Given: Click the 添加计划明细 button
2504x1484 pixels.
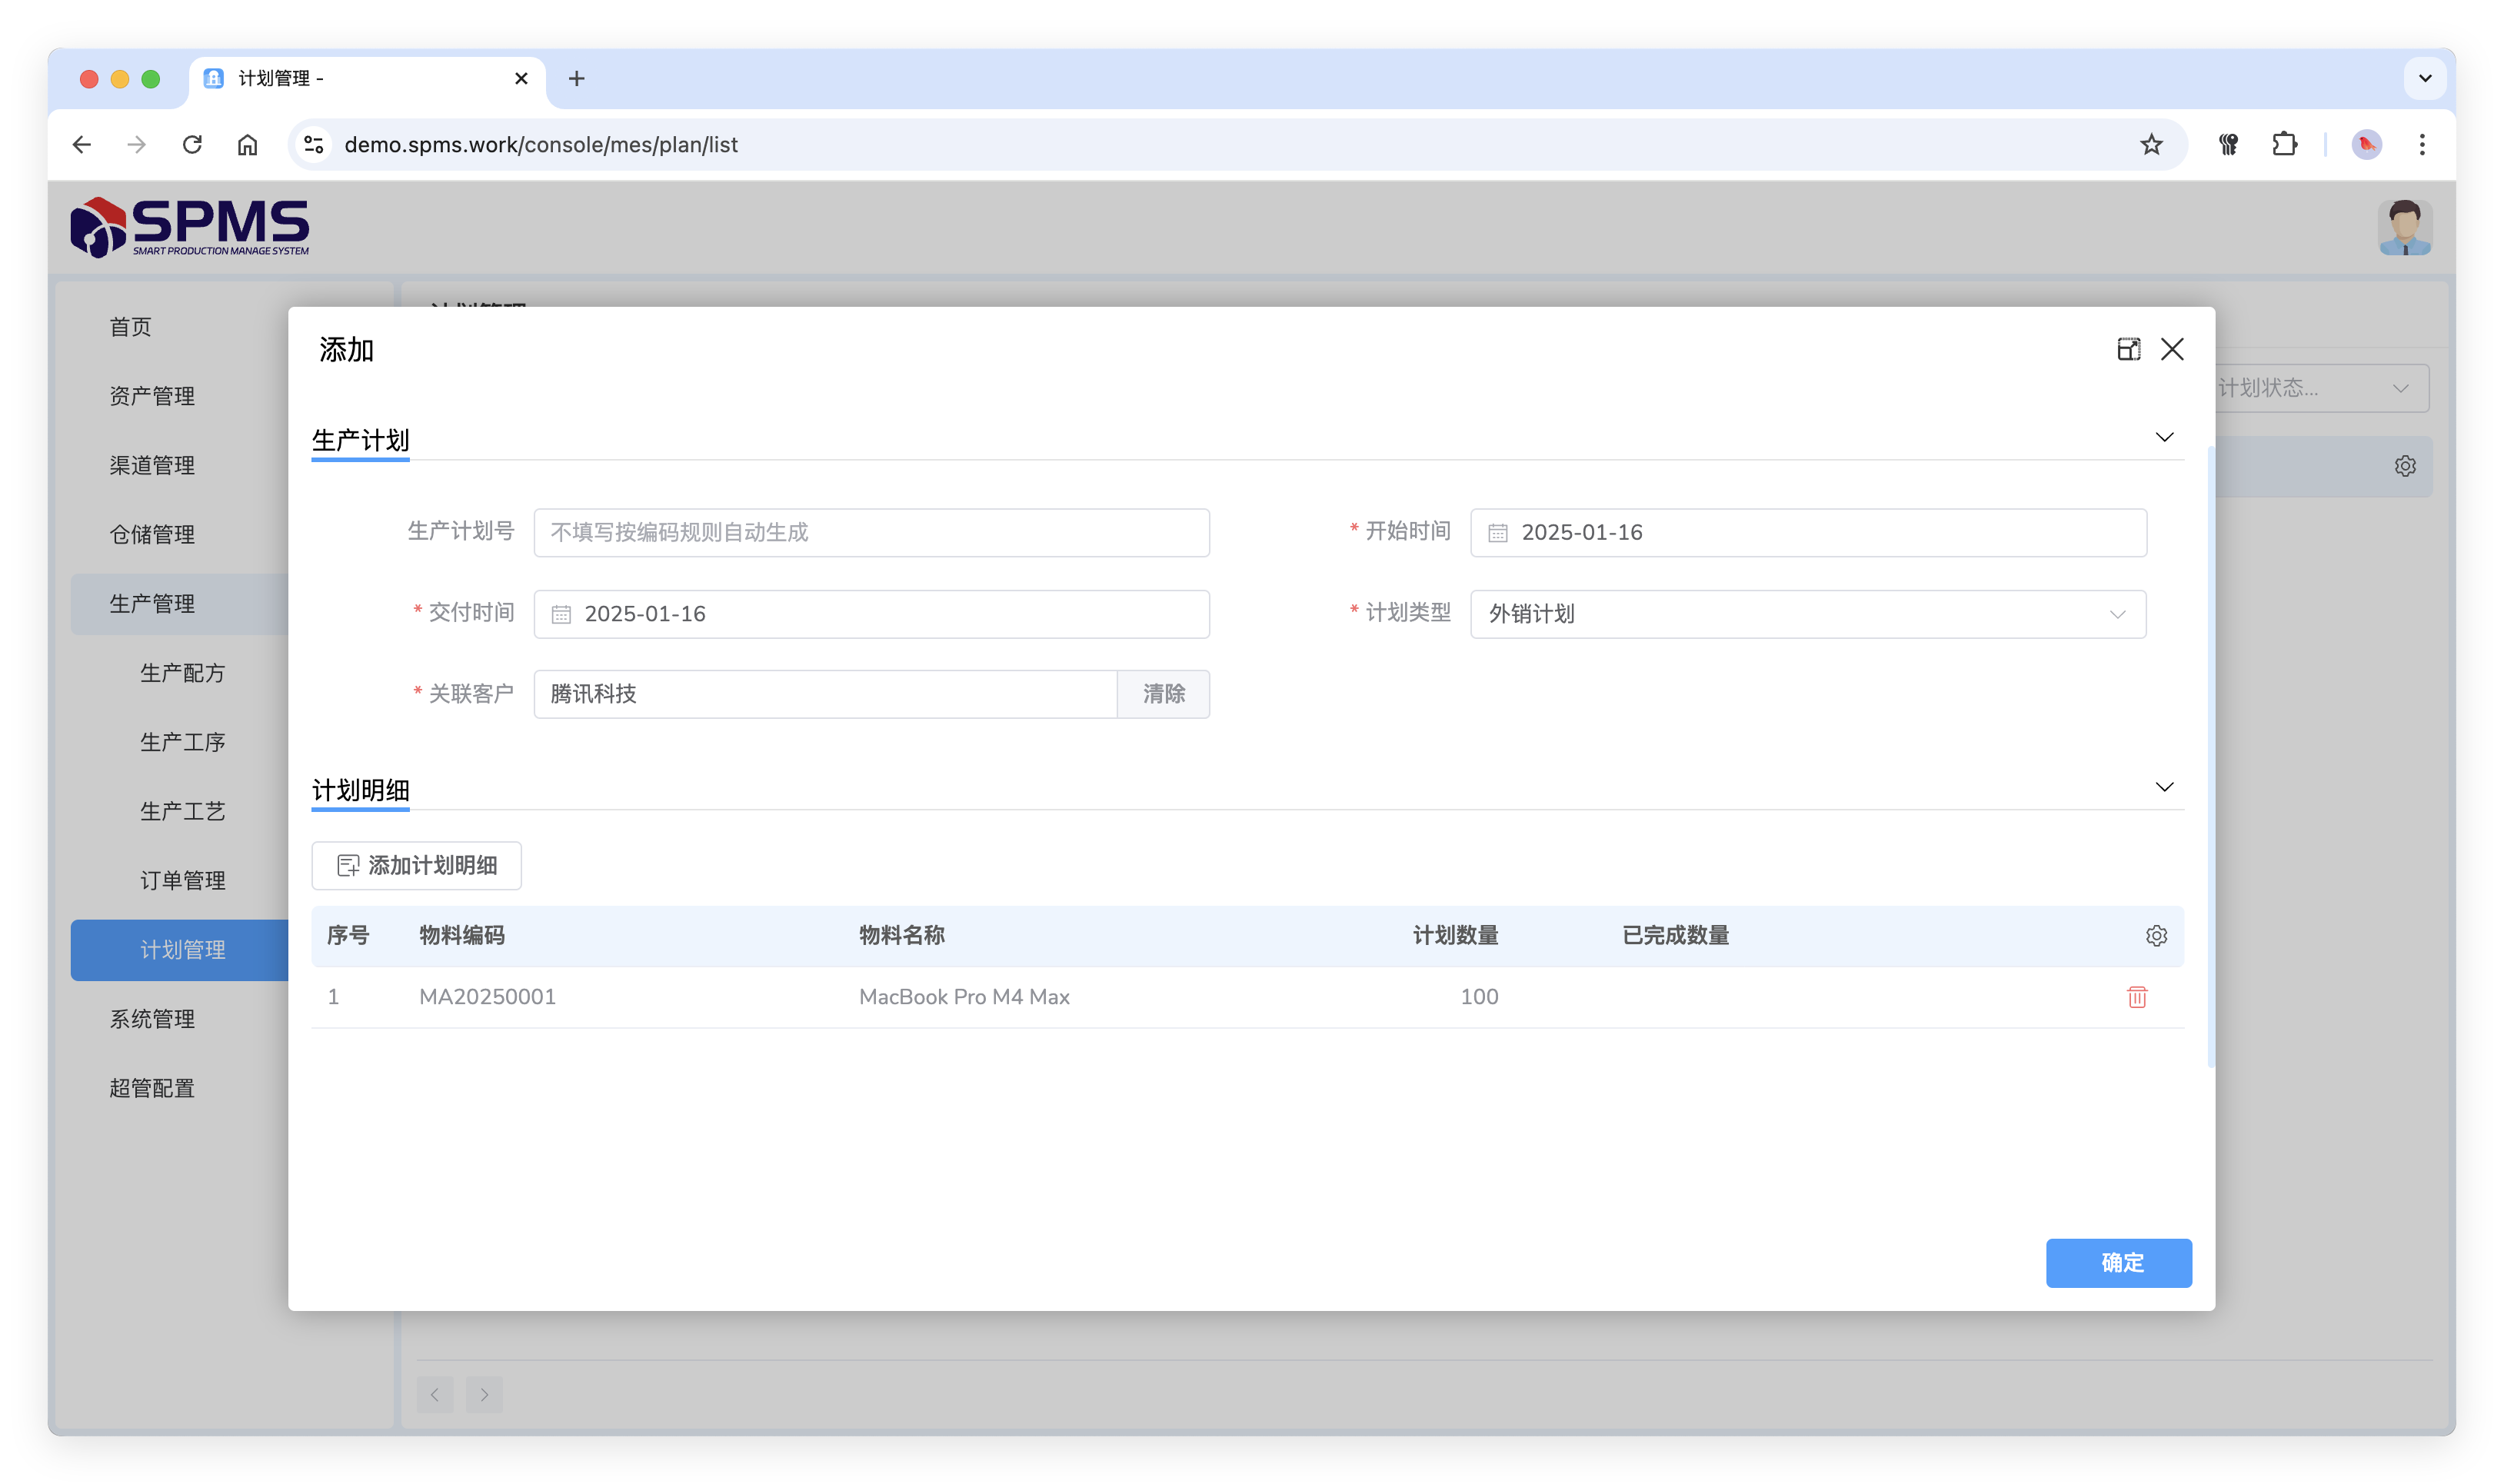Looking at the screenshot, I should click(x=416, y=866).
